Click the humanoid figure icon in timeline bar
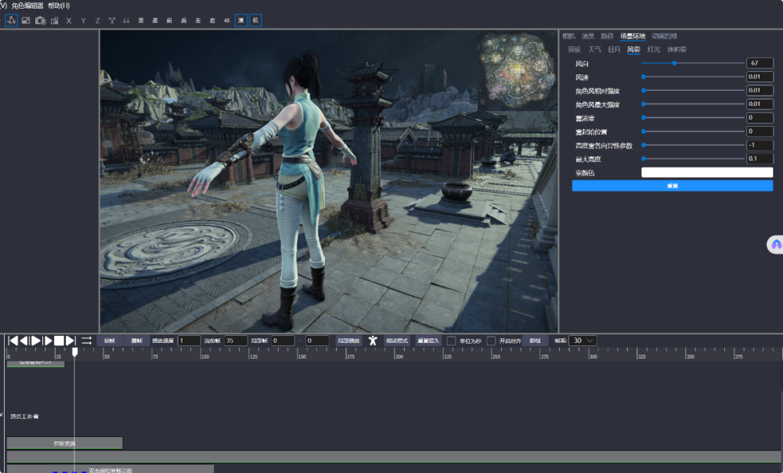783x473 pixels. (373, 341)
